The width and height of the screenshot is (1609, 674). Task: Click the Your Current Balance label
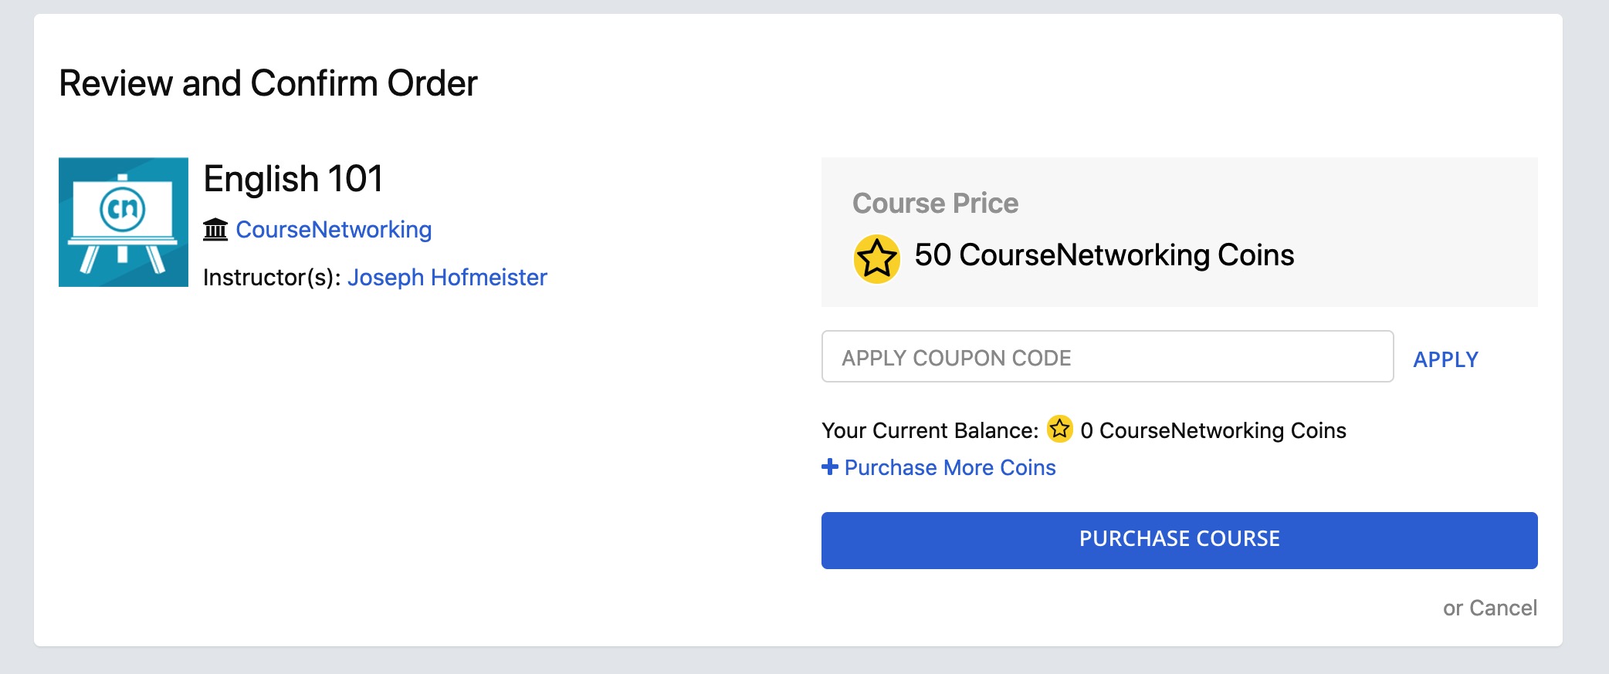[930, 430]
